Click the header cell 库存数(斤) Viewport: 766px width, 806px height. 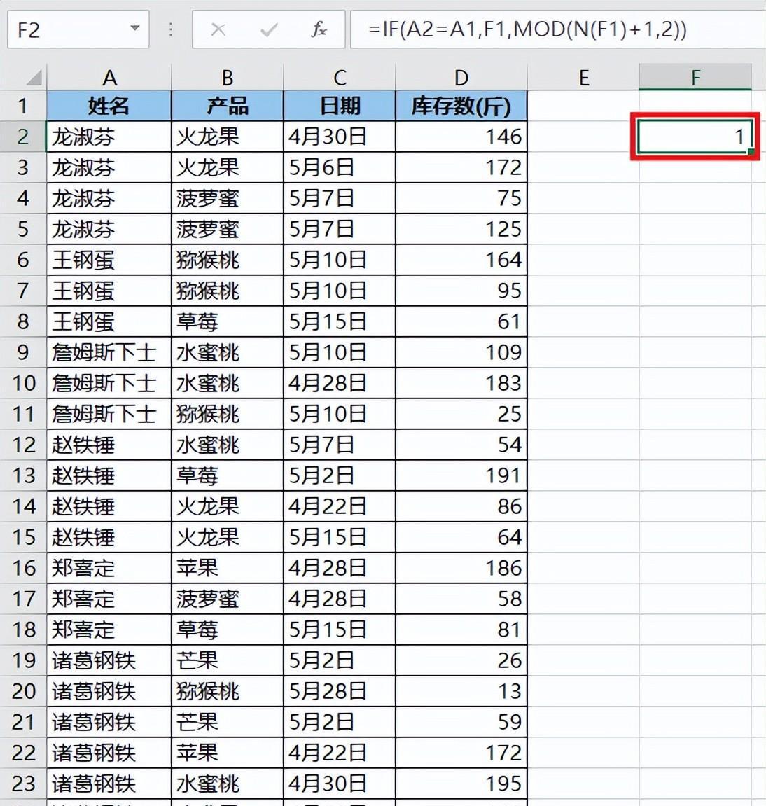pyautogui.click(x=461, y=106)
